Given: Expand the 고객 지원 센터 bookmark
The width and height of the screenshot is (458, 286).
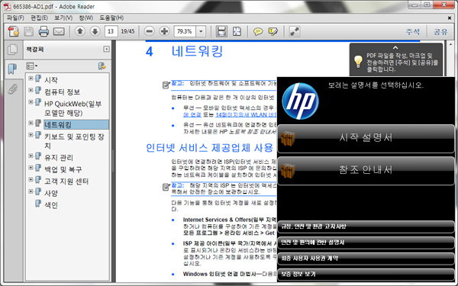Looking at the screenshot, I should click(31, 179).
